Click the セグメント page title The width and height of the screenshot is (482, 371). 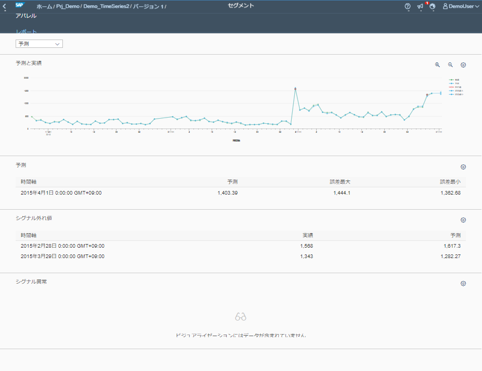pyautogui.click(x=241, y=6)
